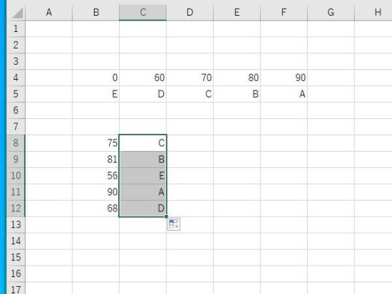Select row 4 header
The image size is (392, 294).
[x=16, y=78]
